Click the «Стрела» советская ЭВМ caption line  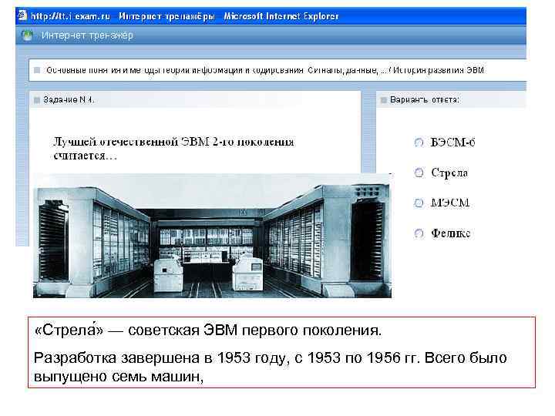click(208, 330)
